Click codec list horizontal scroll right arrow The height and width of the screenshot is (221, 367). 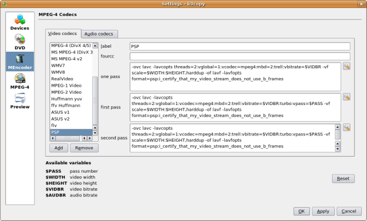pyautogui.click(x=89, y=138)
